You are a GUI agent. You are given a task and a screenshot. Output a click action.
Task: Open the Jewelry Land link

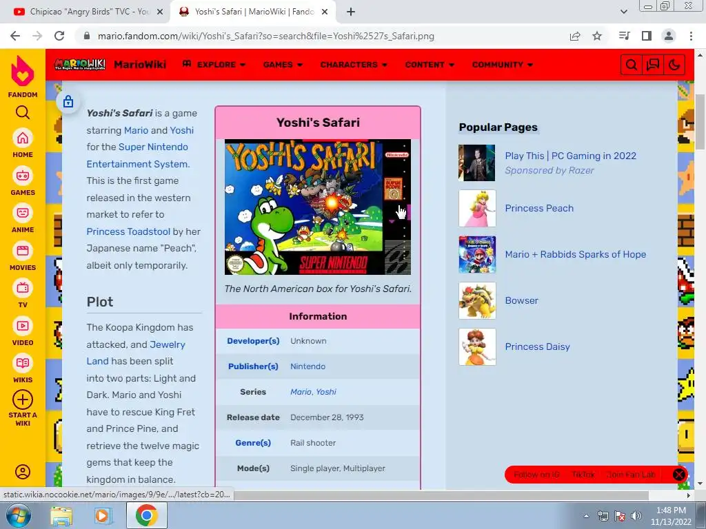click(136, 353)
